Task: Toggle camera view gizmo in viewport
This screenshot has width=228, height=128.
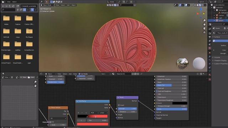Action: (204, 28)
